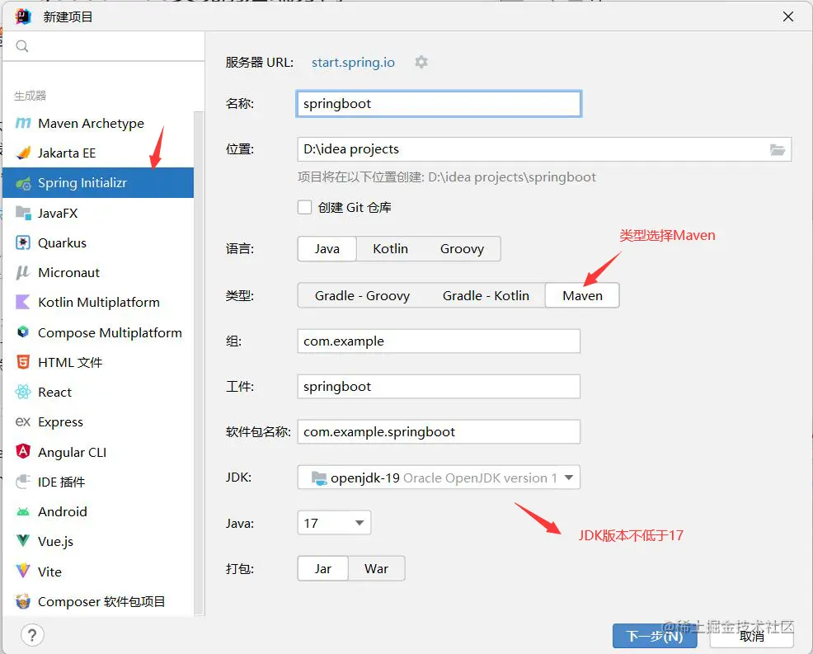
Task: Select Jar packaging
Action: point(322,569)
